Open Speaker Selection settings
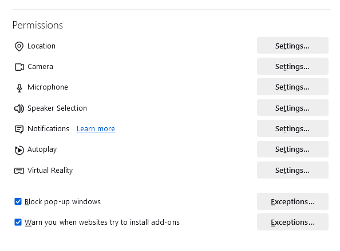The width and height of the screenshot is (340, 251). click(292, 108)
